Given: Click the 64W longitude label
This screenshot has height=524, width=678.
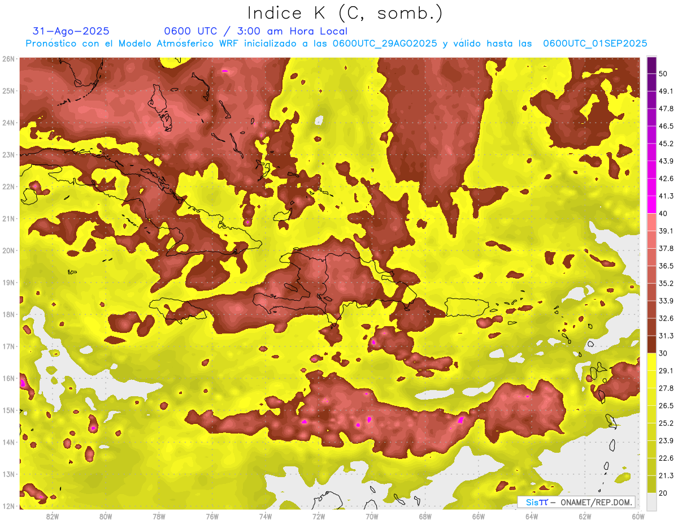Looking at the screenshot, I should pos(532,516).
